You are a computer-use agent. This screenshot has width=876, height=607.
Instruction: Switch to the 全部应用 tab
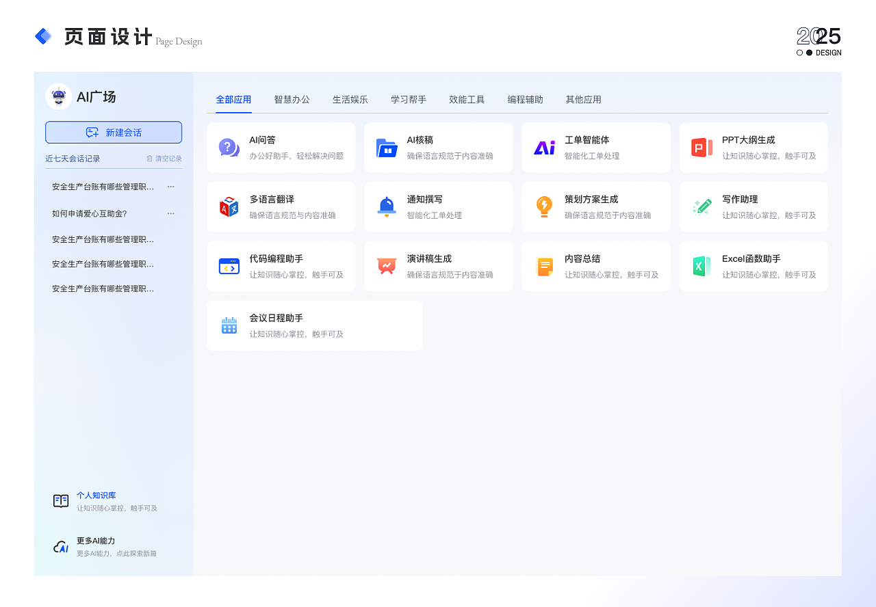pos(233,100)
